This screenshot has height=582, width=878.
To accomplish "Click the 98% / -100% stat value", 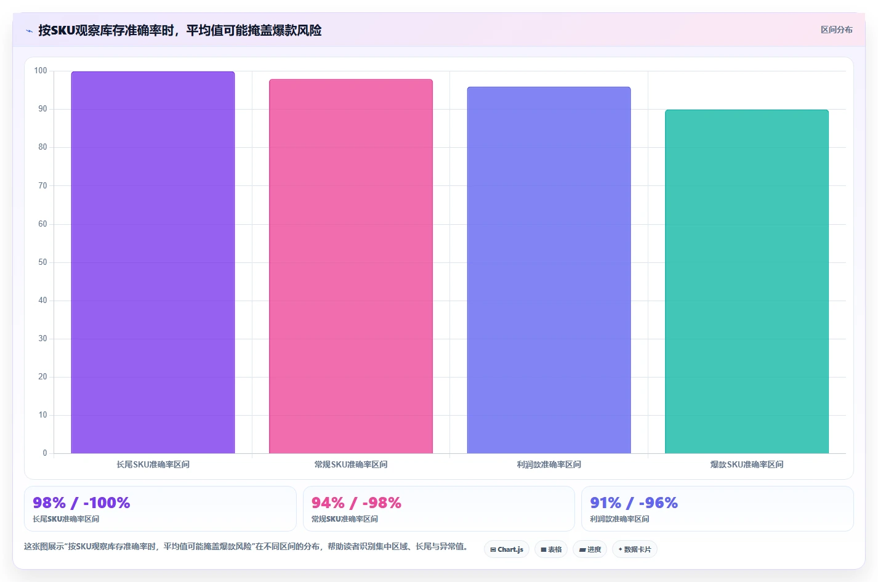I will click(81, 503).
